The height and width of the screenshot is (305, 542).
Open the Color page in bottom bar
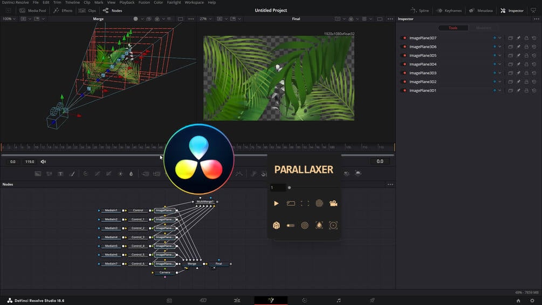click(x=305, y=301)
